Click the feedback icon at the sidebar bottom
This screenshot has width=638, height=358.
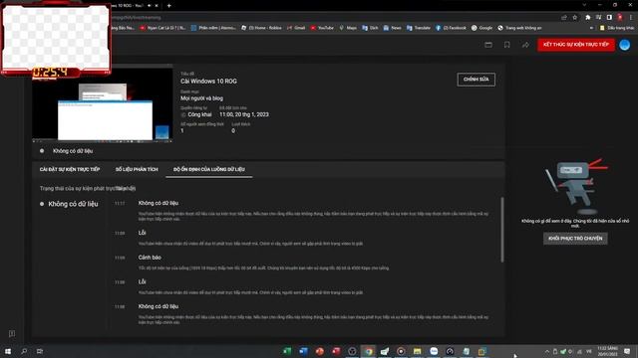(12, 334)
